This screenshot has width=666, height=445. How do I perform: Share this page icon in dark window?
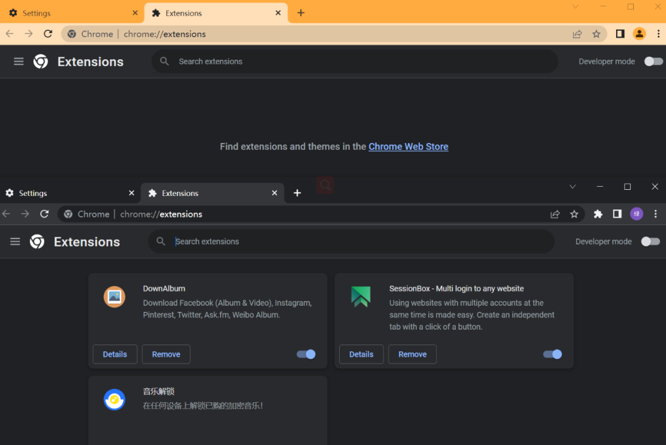[x=555, y=214]
